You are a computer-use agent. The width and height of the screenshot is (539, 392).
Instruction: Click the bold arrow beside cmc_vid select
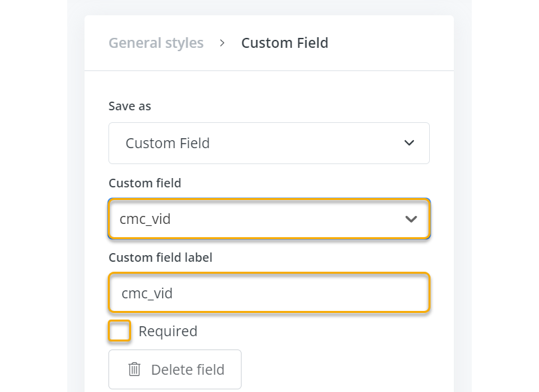(411, 219)
